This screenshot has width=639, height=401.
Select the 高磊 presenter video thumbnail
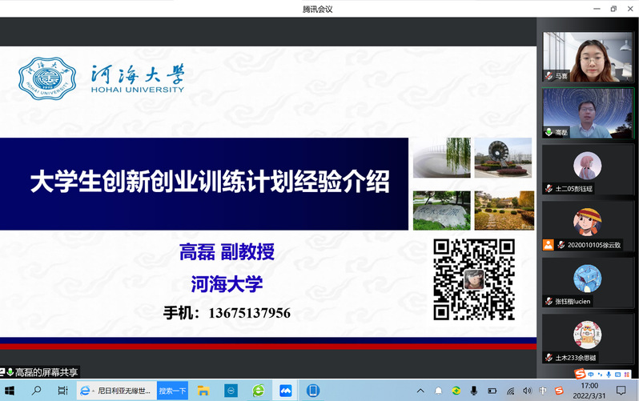coord(587,112)
